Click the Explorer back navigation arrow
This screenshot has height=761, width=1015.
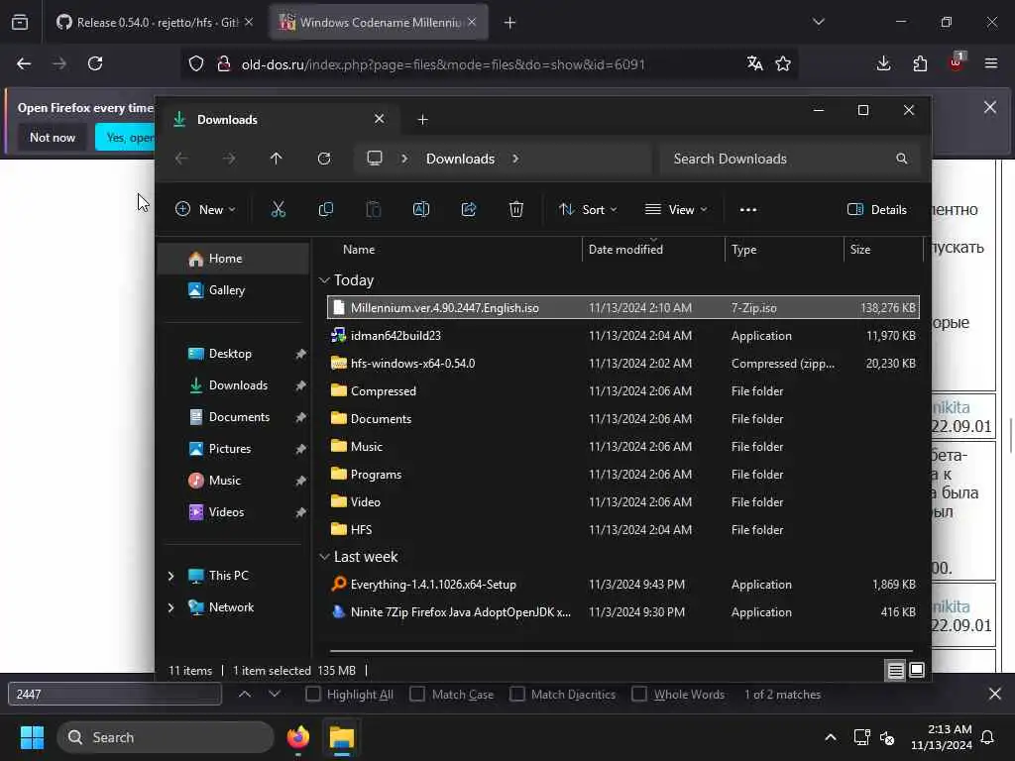point(181,159)
